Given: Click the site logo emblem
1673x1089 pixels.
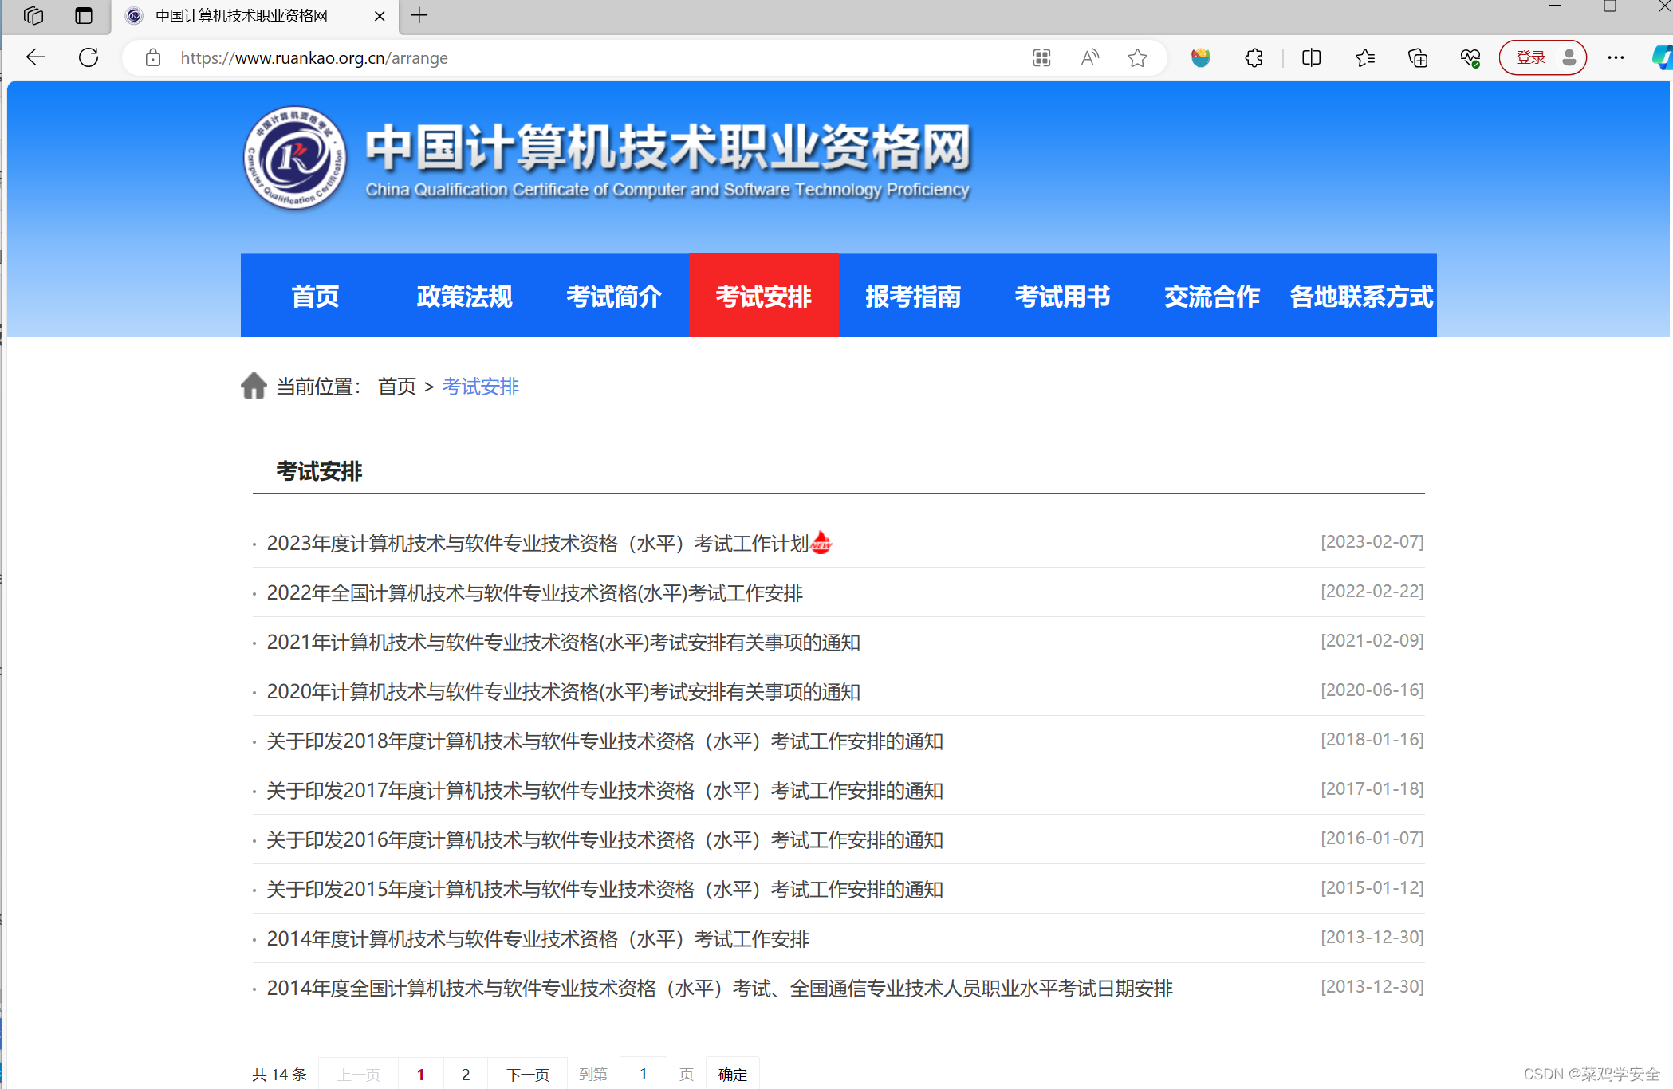Looking at the screenshot, I should click(x=295, y=158).
